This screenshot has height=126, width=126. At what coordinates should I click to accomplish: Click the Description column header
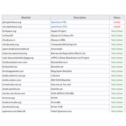click(x=80, y=18)
